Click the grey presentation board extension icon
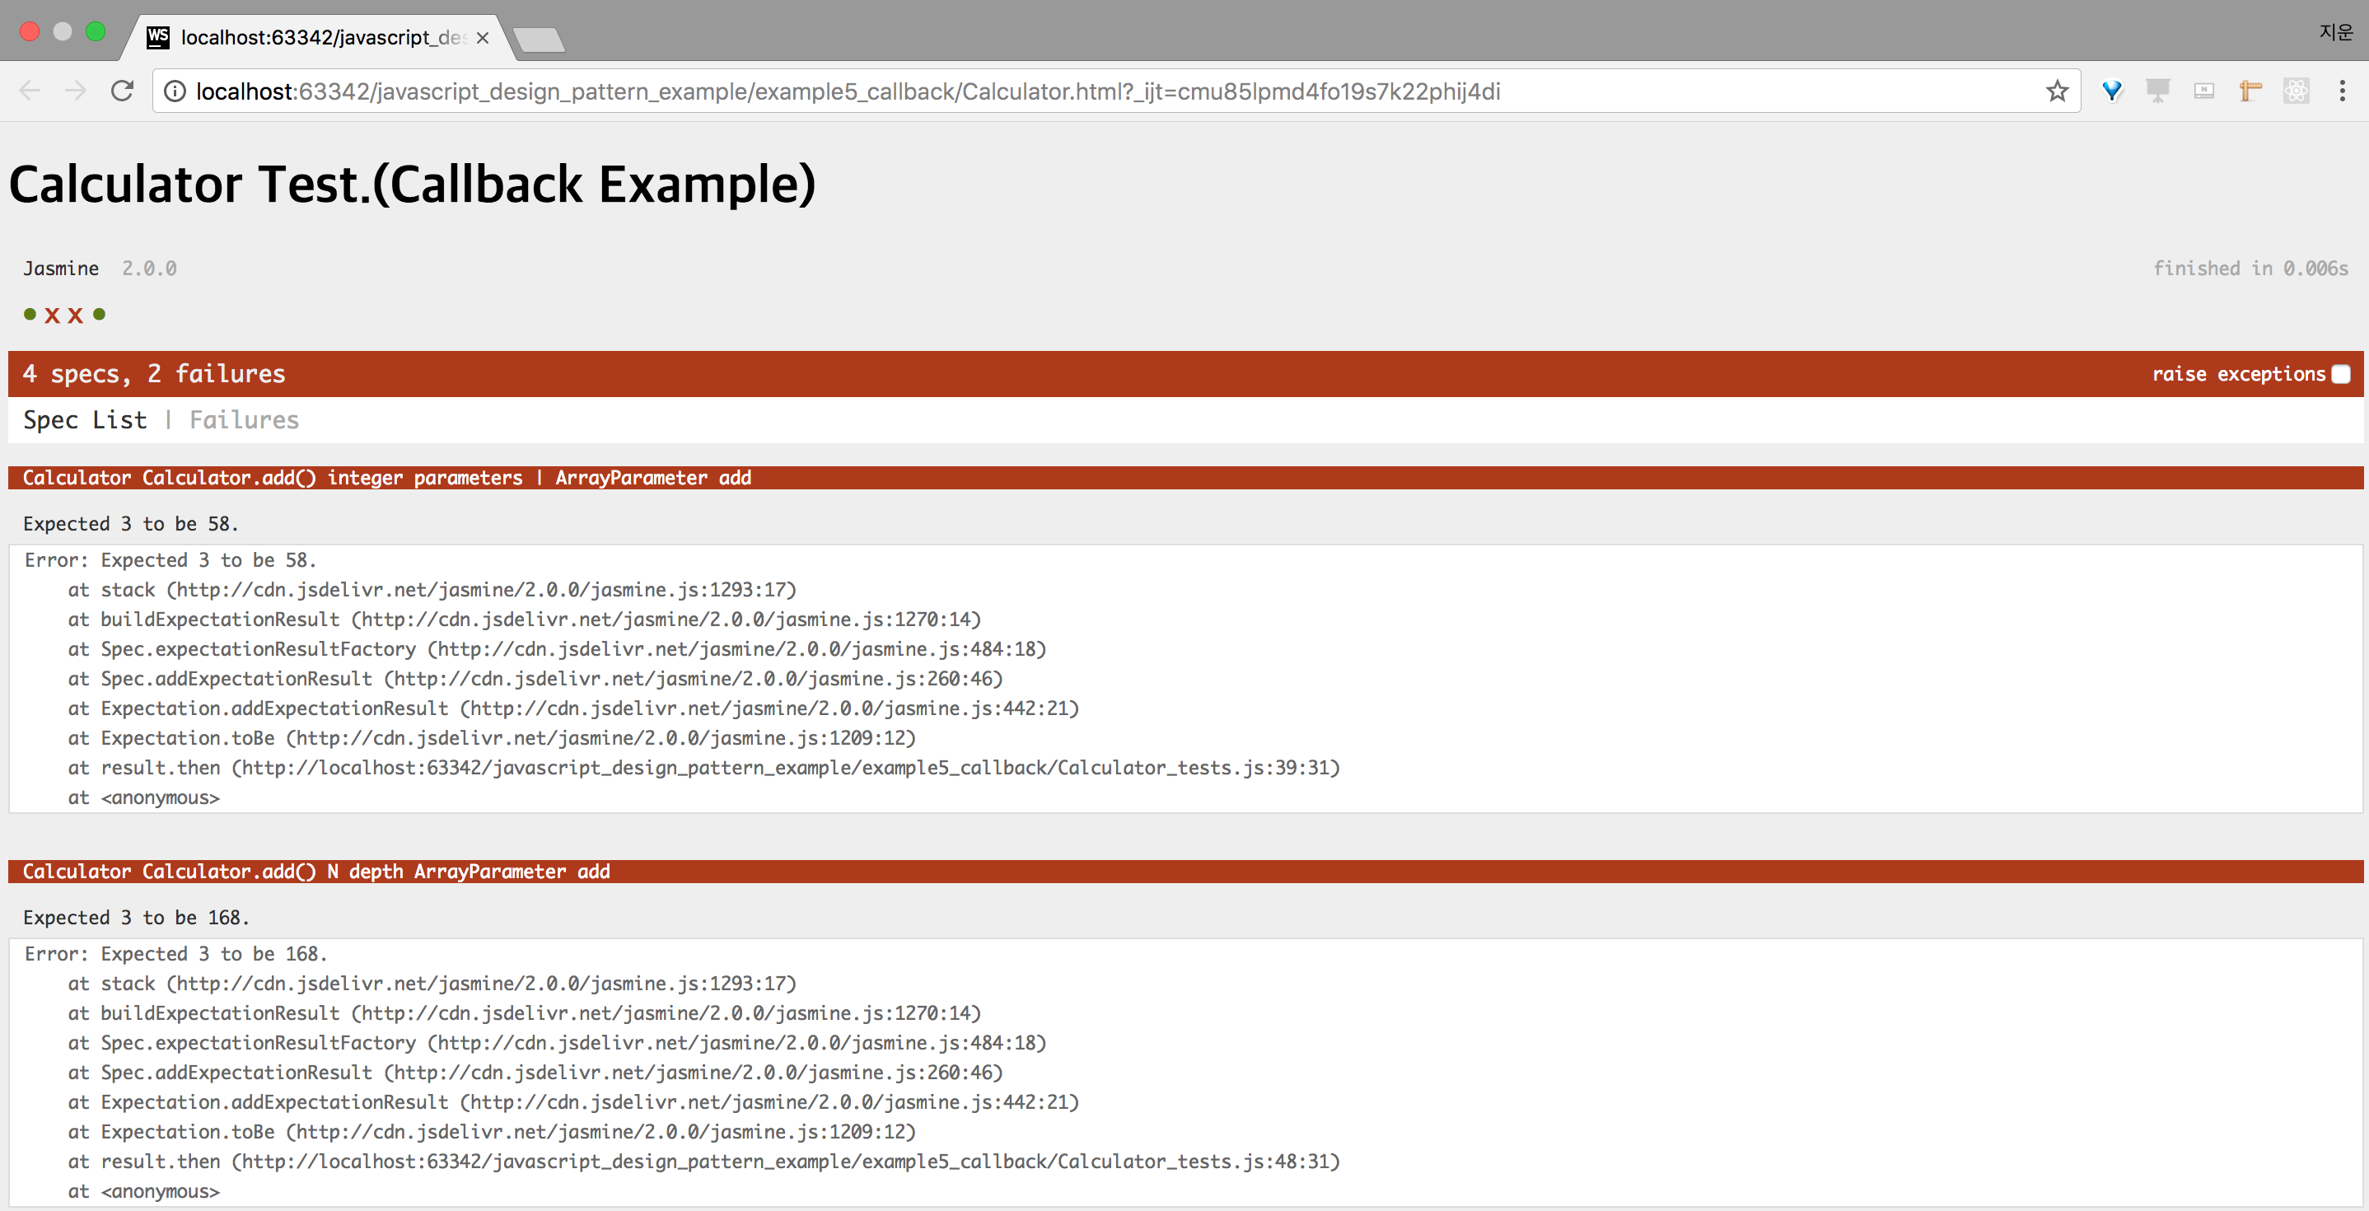 pos(2157,91)
